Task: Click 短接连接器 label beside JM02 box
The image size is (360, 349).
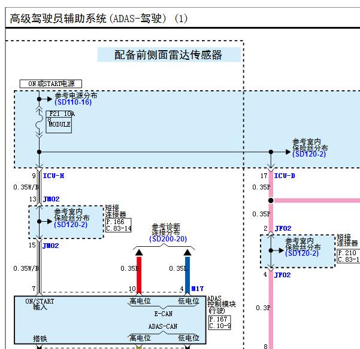Action: [116, 211]
